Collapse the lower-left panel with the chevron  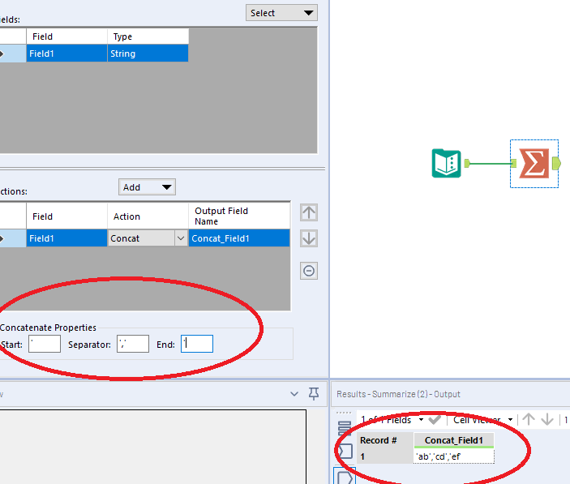tap(294, 394)
